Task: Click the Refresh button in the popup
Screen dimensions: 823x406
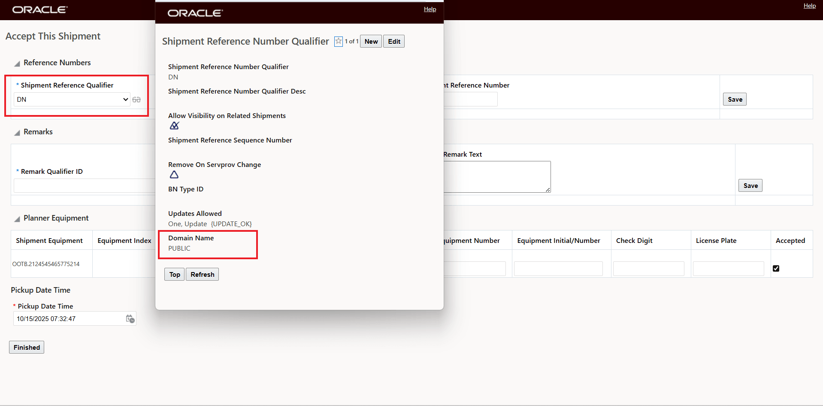Action: (202, 274)
